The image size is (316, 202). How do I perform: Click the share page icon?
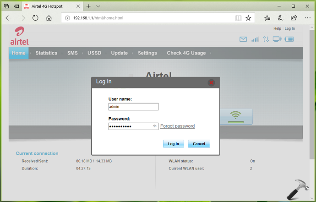point(294,18)
